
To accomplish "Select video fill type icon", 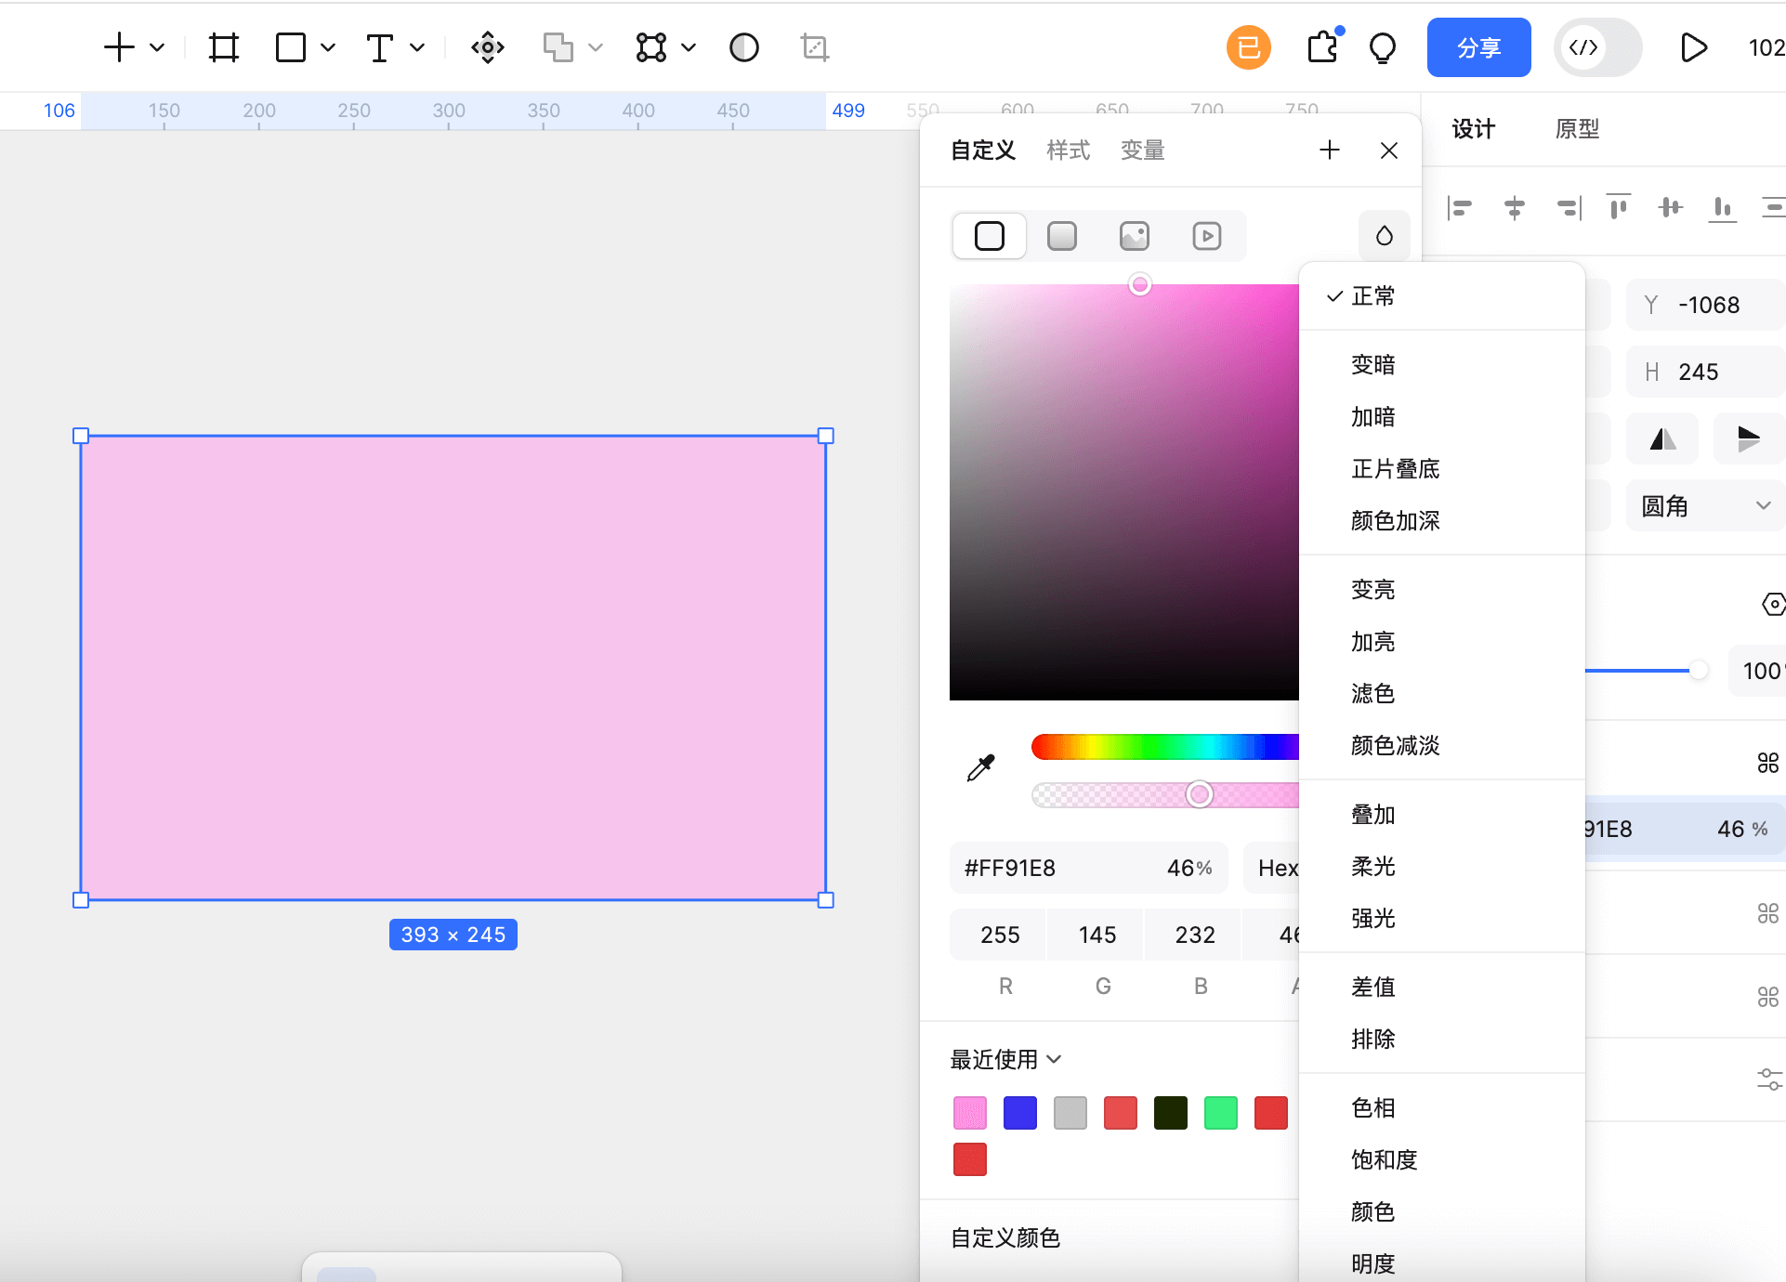I will 1206,236.
